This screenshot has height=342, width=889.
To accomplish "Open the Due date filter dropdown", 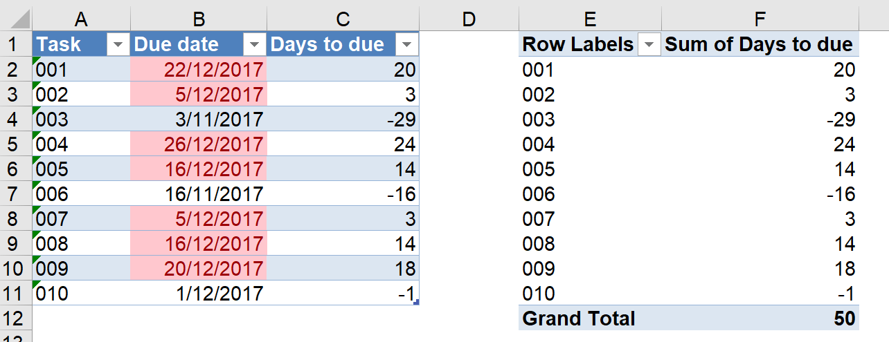I will pos(255,45).
